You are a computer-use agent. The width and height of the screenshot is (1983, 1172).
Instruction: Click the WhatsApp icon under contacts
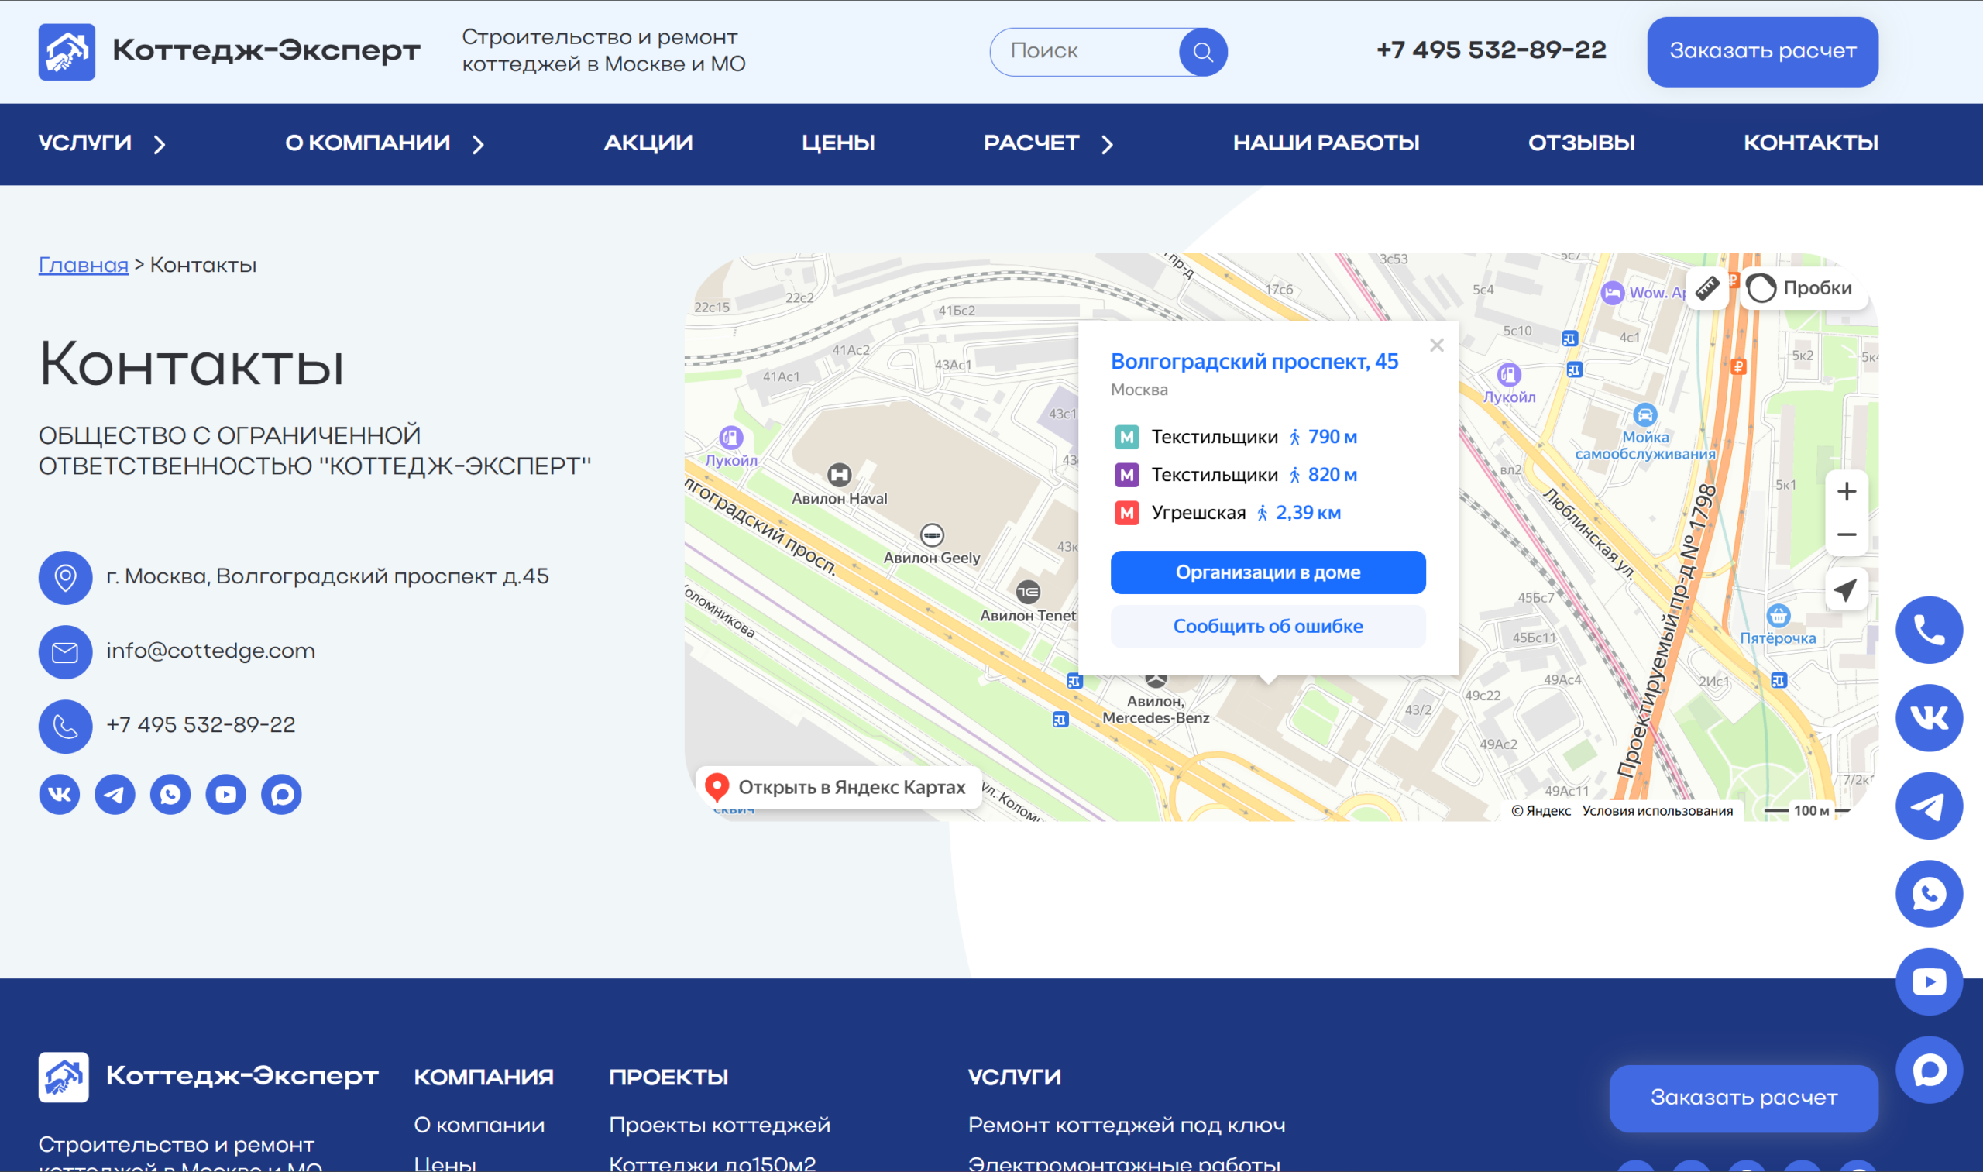(170, 794)
